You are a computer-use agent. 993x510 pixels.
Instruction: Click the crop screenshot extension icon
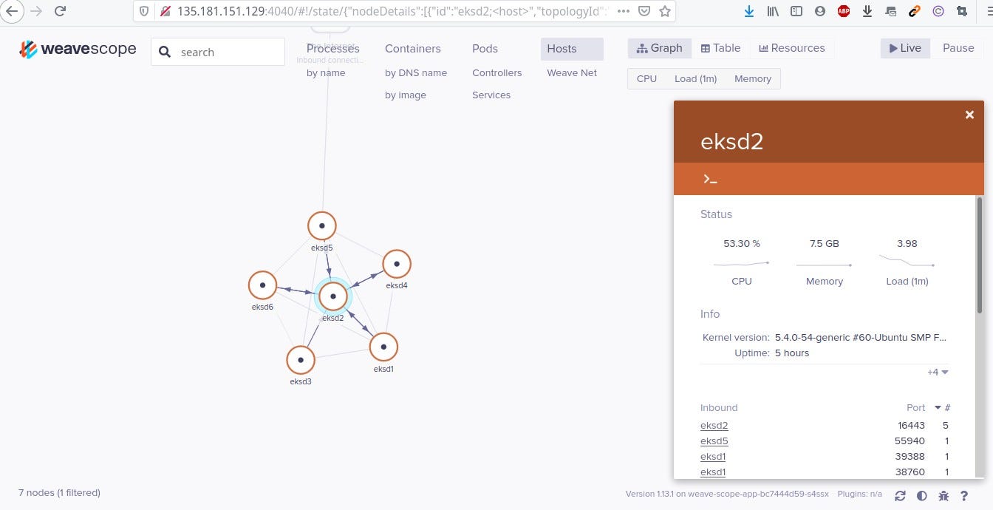[x=961, y=11]
